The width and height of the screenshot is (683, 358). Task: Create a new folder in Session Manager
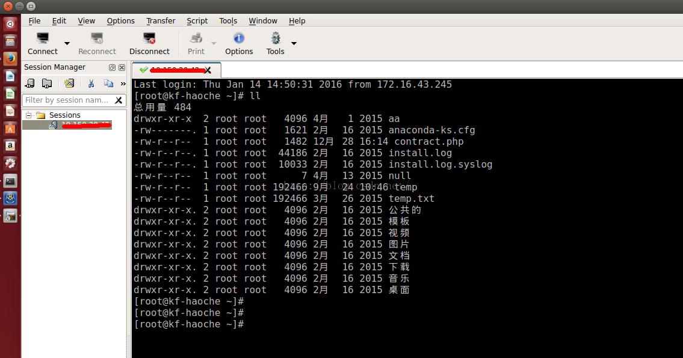[x=47, y=83]
